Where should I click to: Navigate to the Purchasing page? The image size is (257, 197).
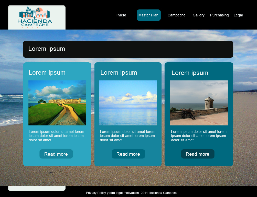pos(219,15)
